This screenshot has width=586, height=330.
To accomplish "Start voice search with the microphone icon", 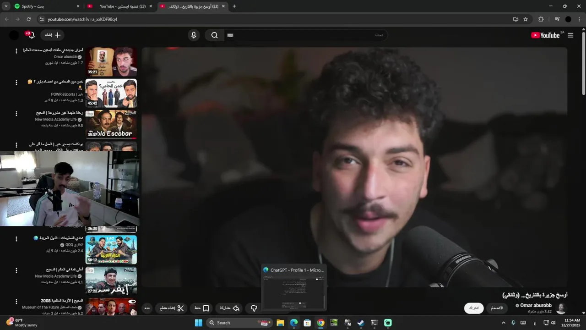I will (x=194, y=35).
